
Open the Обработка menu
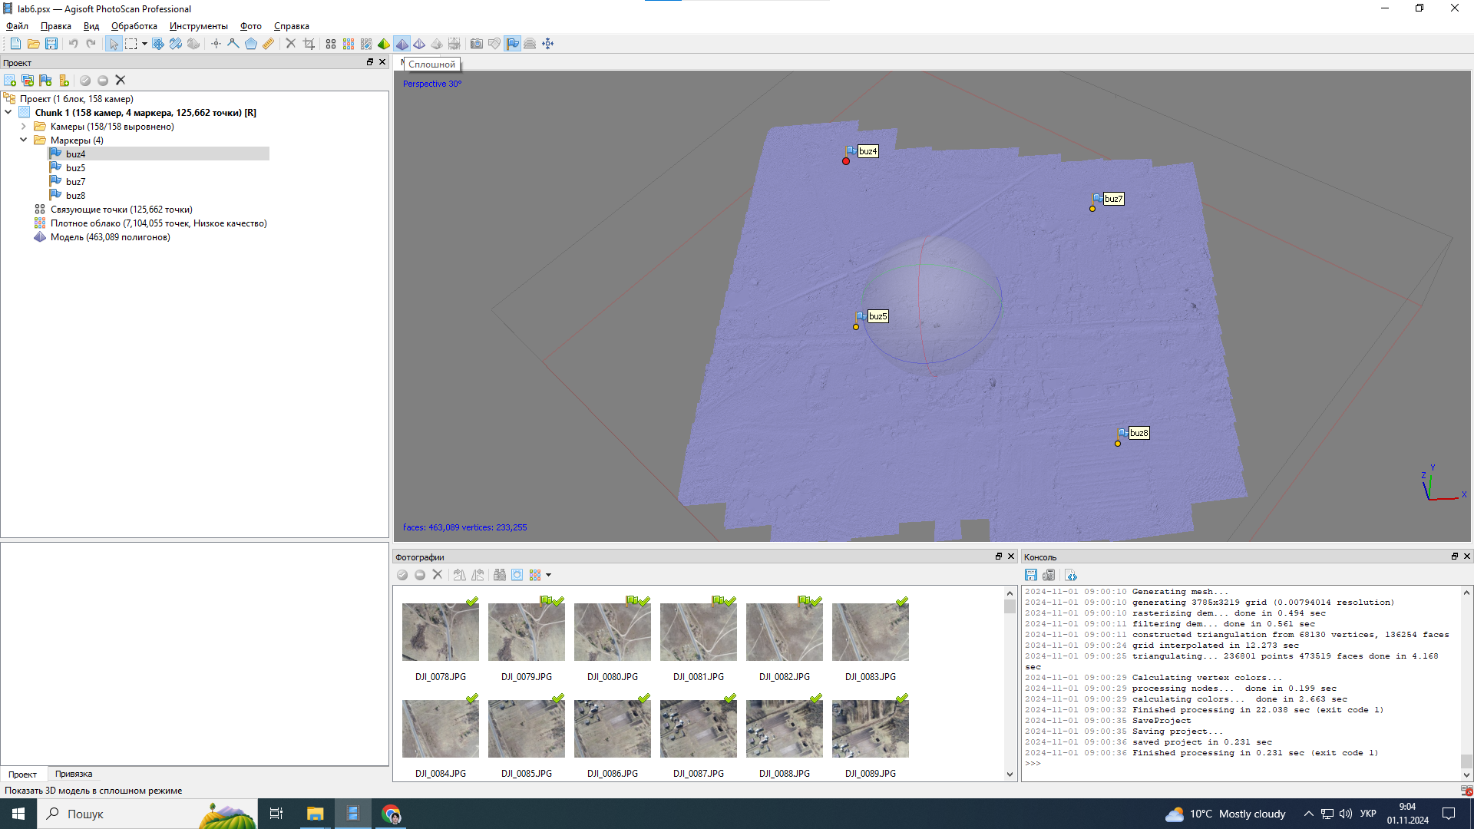[x=134, y=26]
